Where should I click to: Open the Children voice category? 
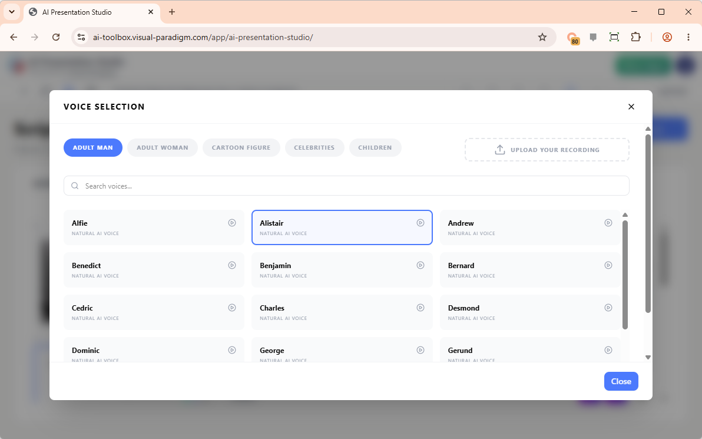coord(375,147)
